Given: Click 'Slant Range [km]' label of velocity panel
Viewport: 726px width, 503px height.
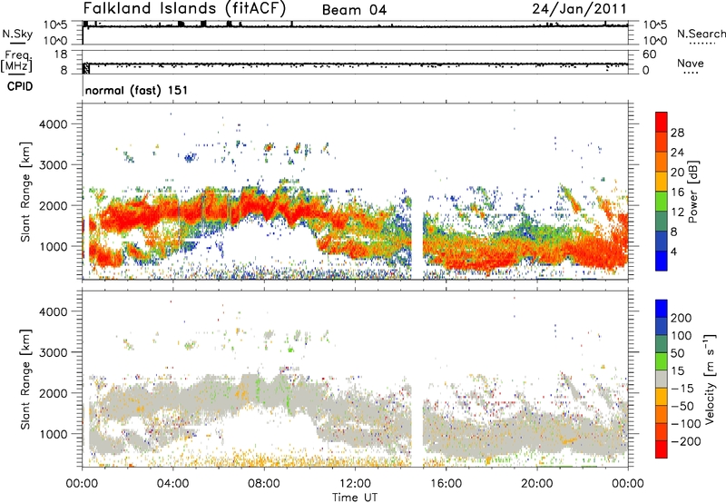Looking at the screenshot, I should [26, 380].
